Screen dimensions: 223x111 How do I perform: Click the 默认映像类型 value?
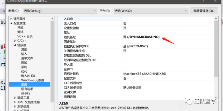[132, 87]
